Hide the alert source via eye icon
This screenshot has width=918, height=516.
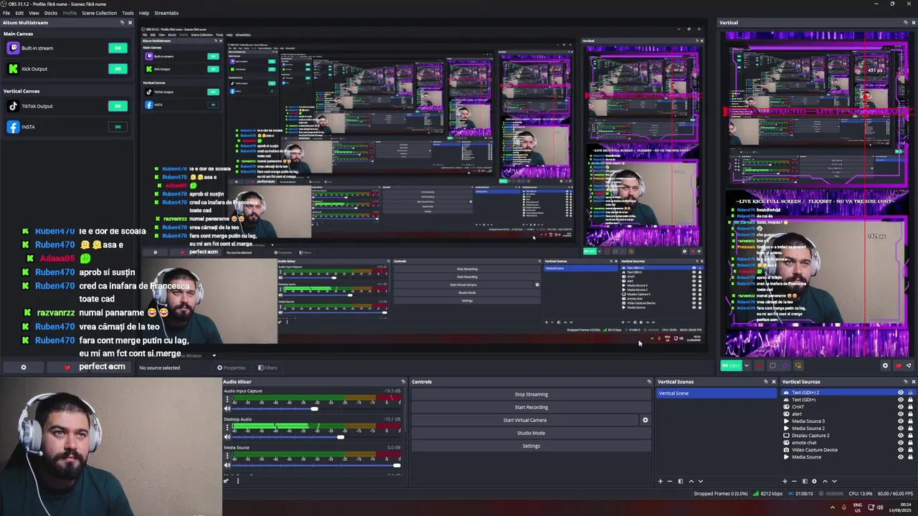pyautogui.click(x=901, y=414)
